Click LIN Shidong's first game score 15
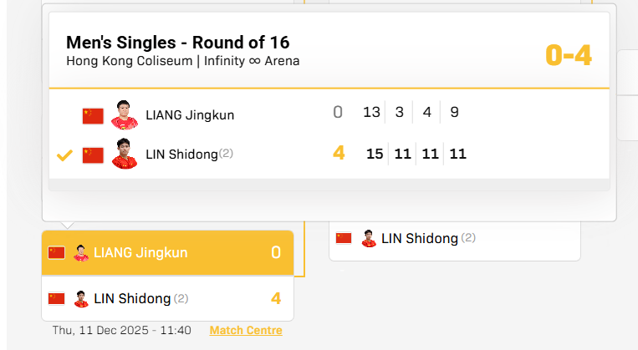The width and height of the screenshot is (638, 350). point(374,154)
